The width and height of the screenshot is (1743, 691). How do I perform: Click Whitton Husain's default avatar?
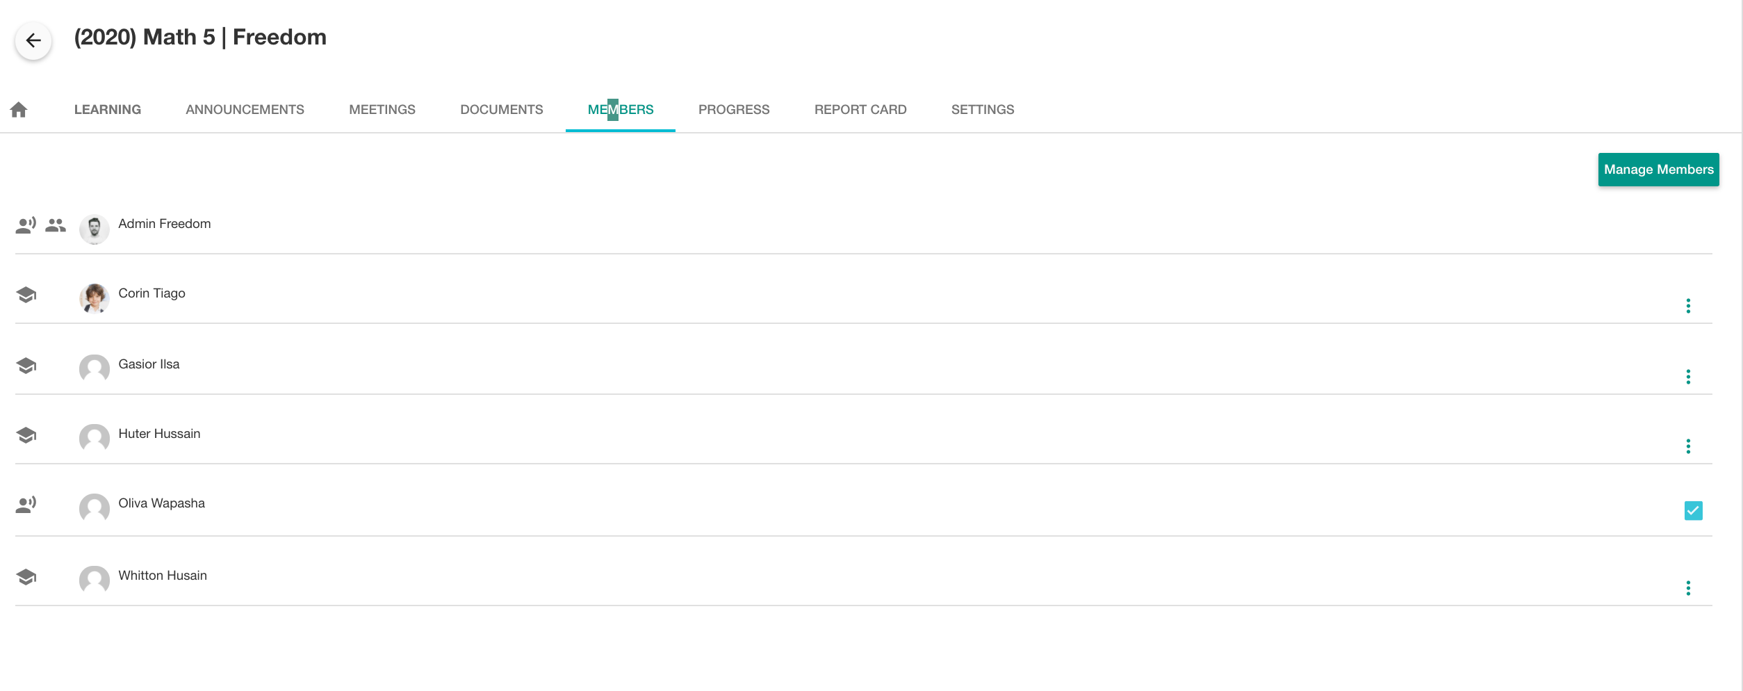point(95,581)
